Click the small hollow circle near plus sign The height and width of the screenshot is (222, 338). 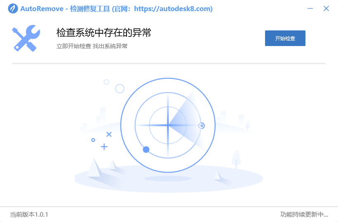93,140
